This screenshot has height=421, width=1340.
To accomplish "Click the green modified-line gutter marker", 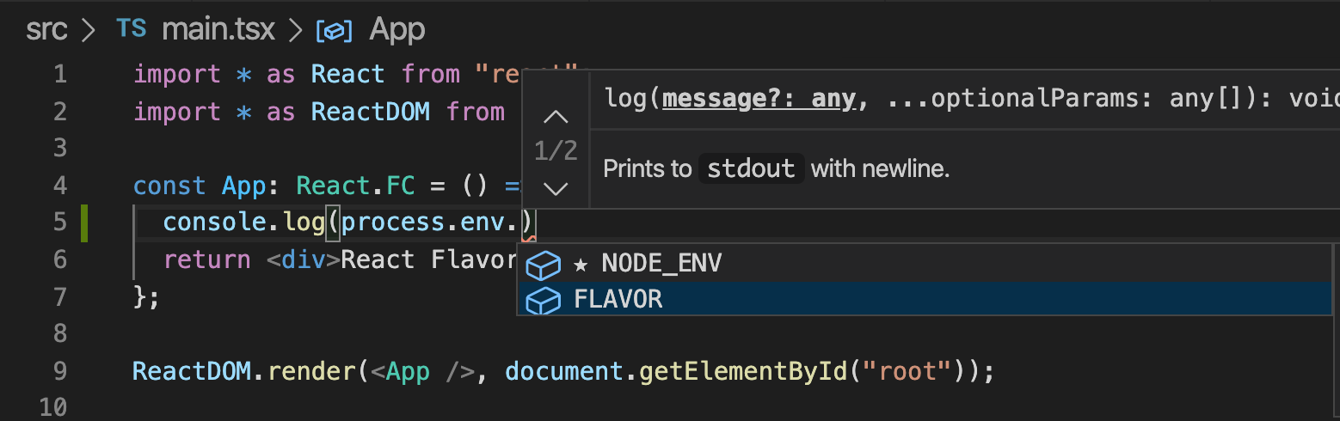I will click(x=85, y=223).
